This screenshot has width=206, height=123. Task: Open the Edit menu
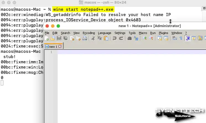[x=55, y=33]
